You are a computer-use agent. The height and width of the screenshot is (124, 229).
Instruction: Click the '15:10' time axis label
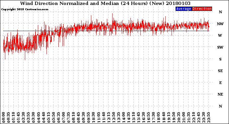133,117
